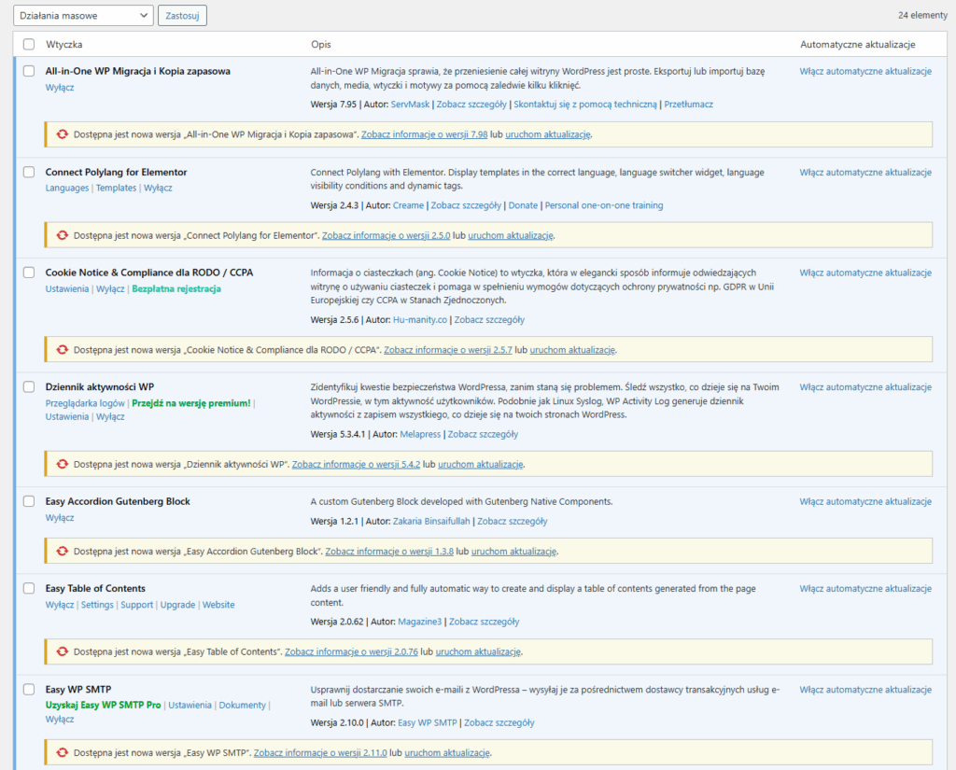Check the select-all plugins checkbox

28,44
